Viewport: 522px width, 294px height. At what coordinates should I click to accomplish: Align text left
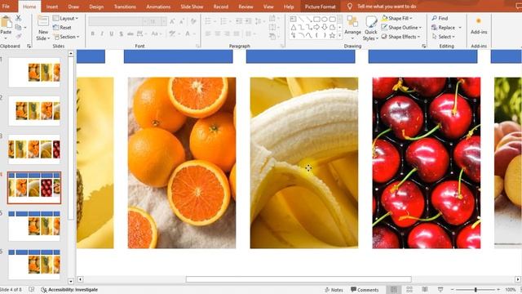[208, 33]
